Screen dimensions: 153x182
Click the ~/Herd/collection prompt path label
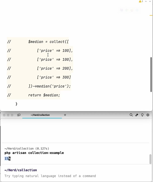tap(21, 170)
